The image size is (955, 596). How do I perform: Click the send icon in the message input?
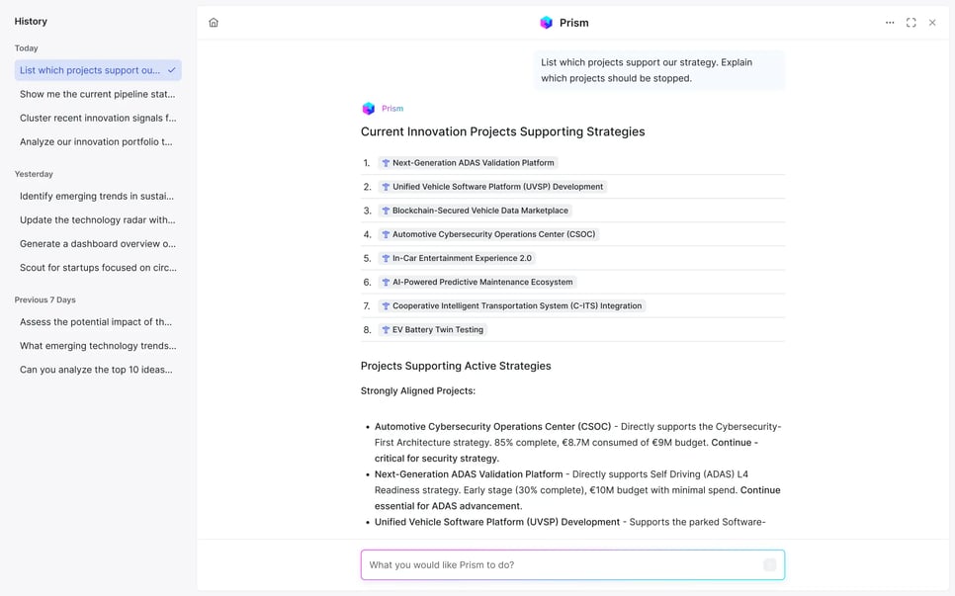click(770, 564)
